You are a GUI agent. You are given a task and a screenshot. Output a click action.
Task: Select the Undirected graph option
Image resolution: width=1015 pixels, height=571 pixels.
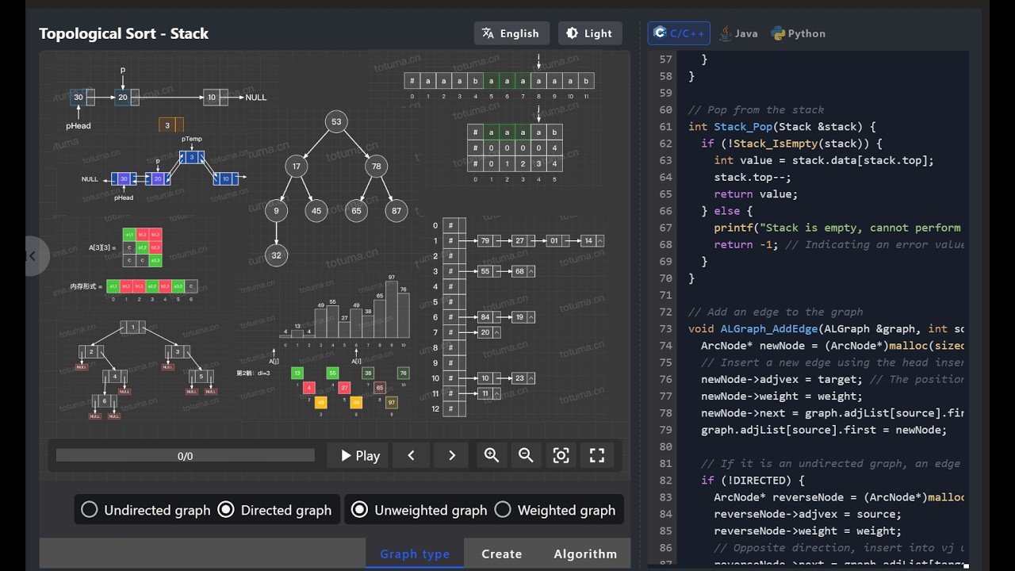145,510
